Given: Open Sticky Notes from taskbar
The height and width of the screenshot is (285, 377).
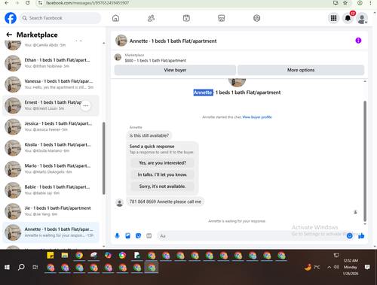Looking at the screenshot, I should point(51,256).
